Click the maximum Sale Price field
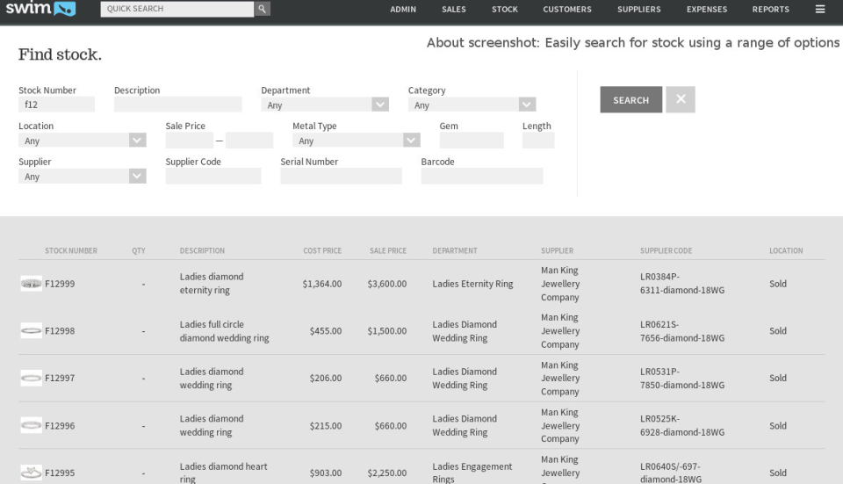This screenshot has height=484, width=843. pyautogui.click(x=249, y=141)
